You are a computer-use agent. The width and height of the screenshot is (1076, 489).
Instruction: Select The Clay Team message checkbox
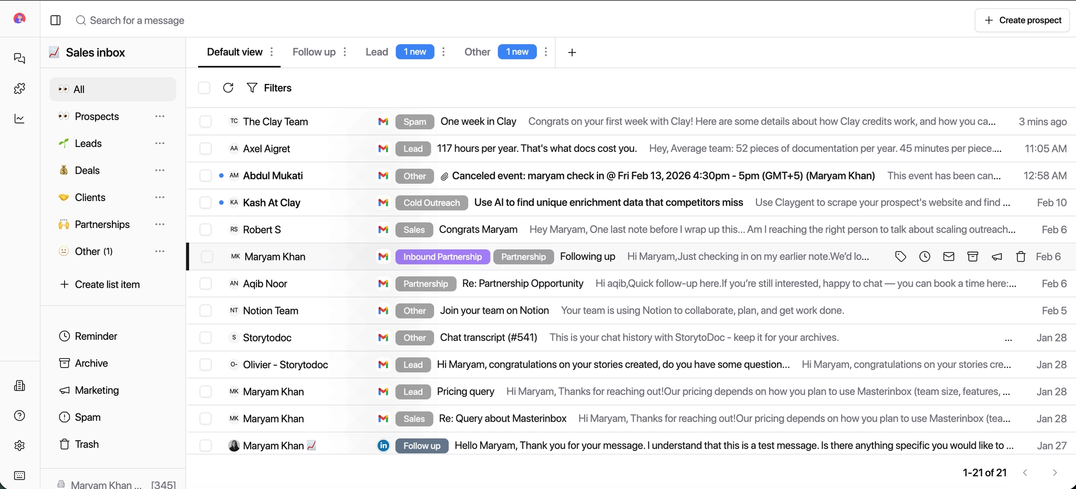(205, 121)
